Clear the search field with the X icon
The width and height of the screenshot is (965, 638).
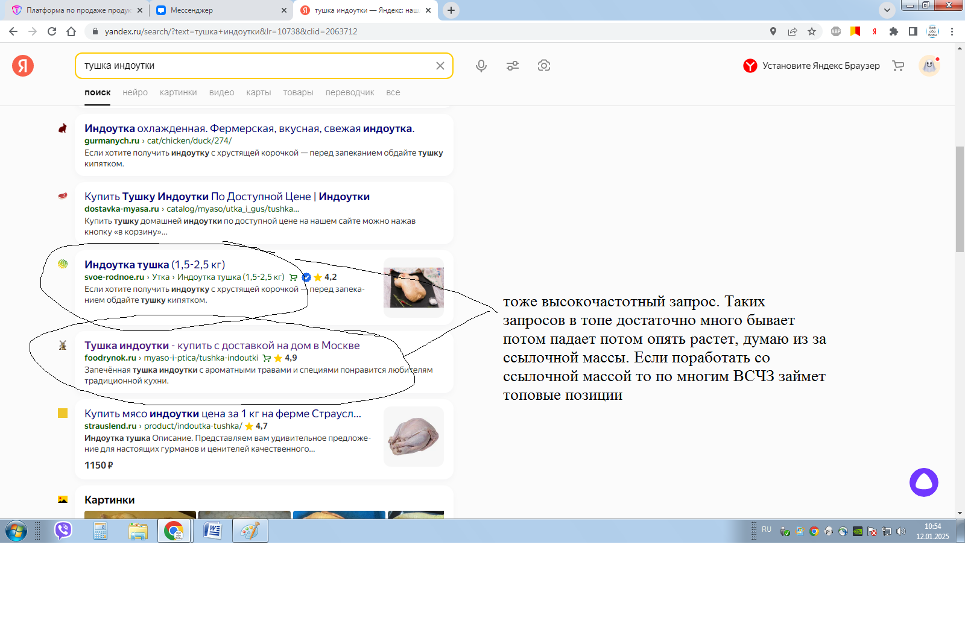coord(440,66)
